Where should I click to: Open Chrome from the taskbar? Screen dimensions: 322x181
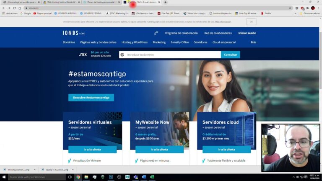coord(78,177)
